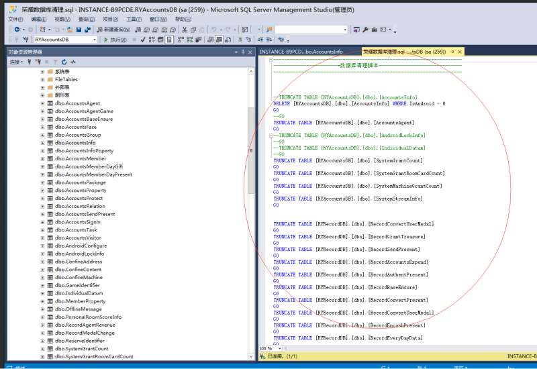The height and width of the screenshot is (369, 537).
Task: Switch output to Results to File
Action: (228, 40)
